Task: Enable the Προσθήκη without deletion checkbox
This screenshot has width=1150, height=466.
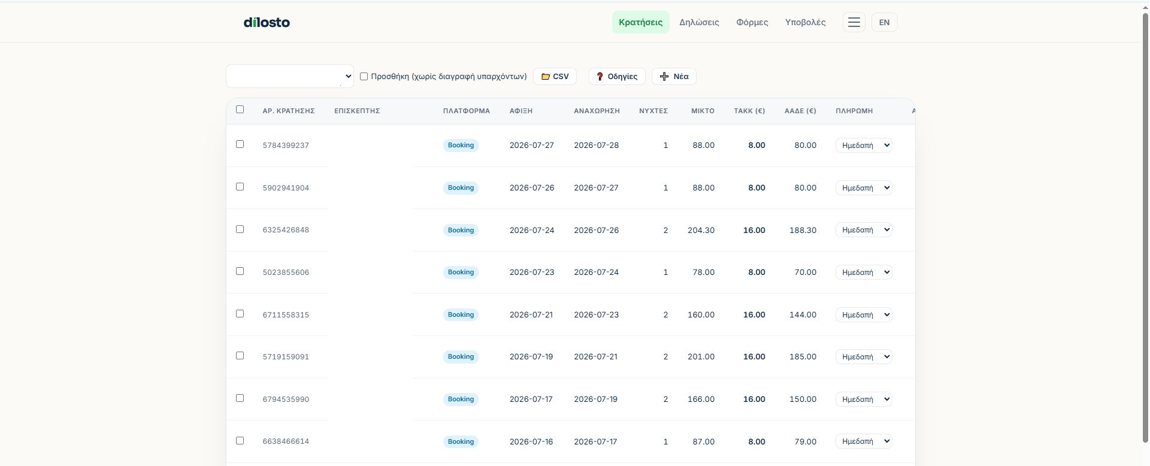Action: 364,76
